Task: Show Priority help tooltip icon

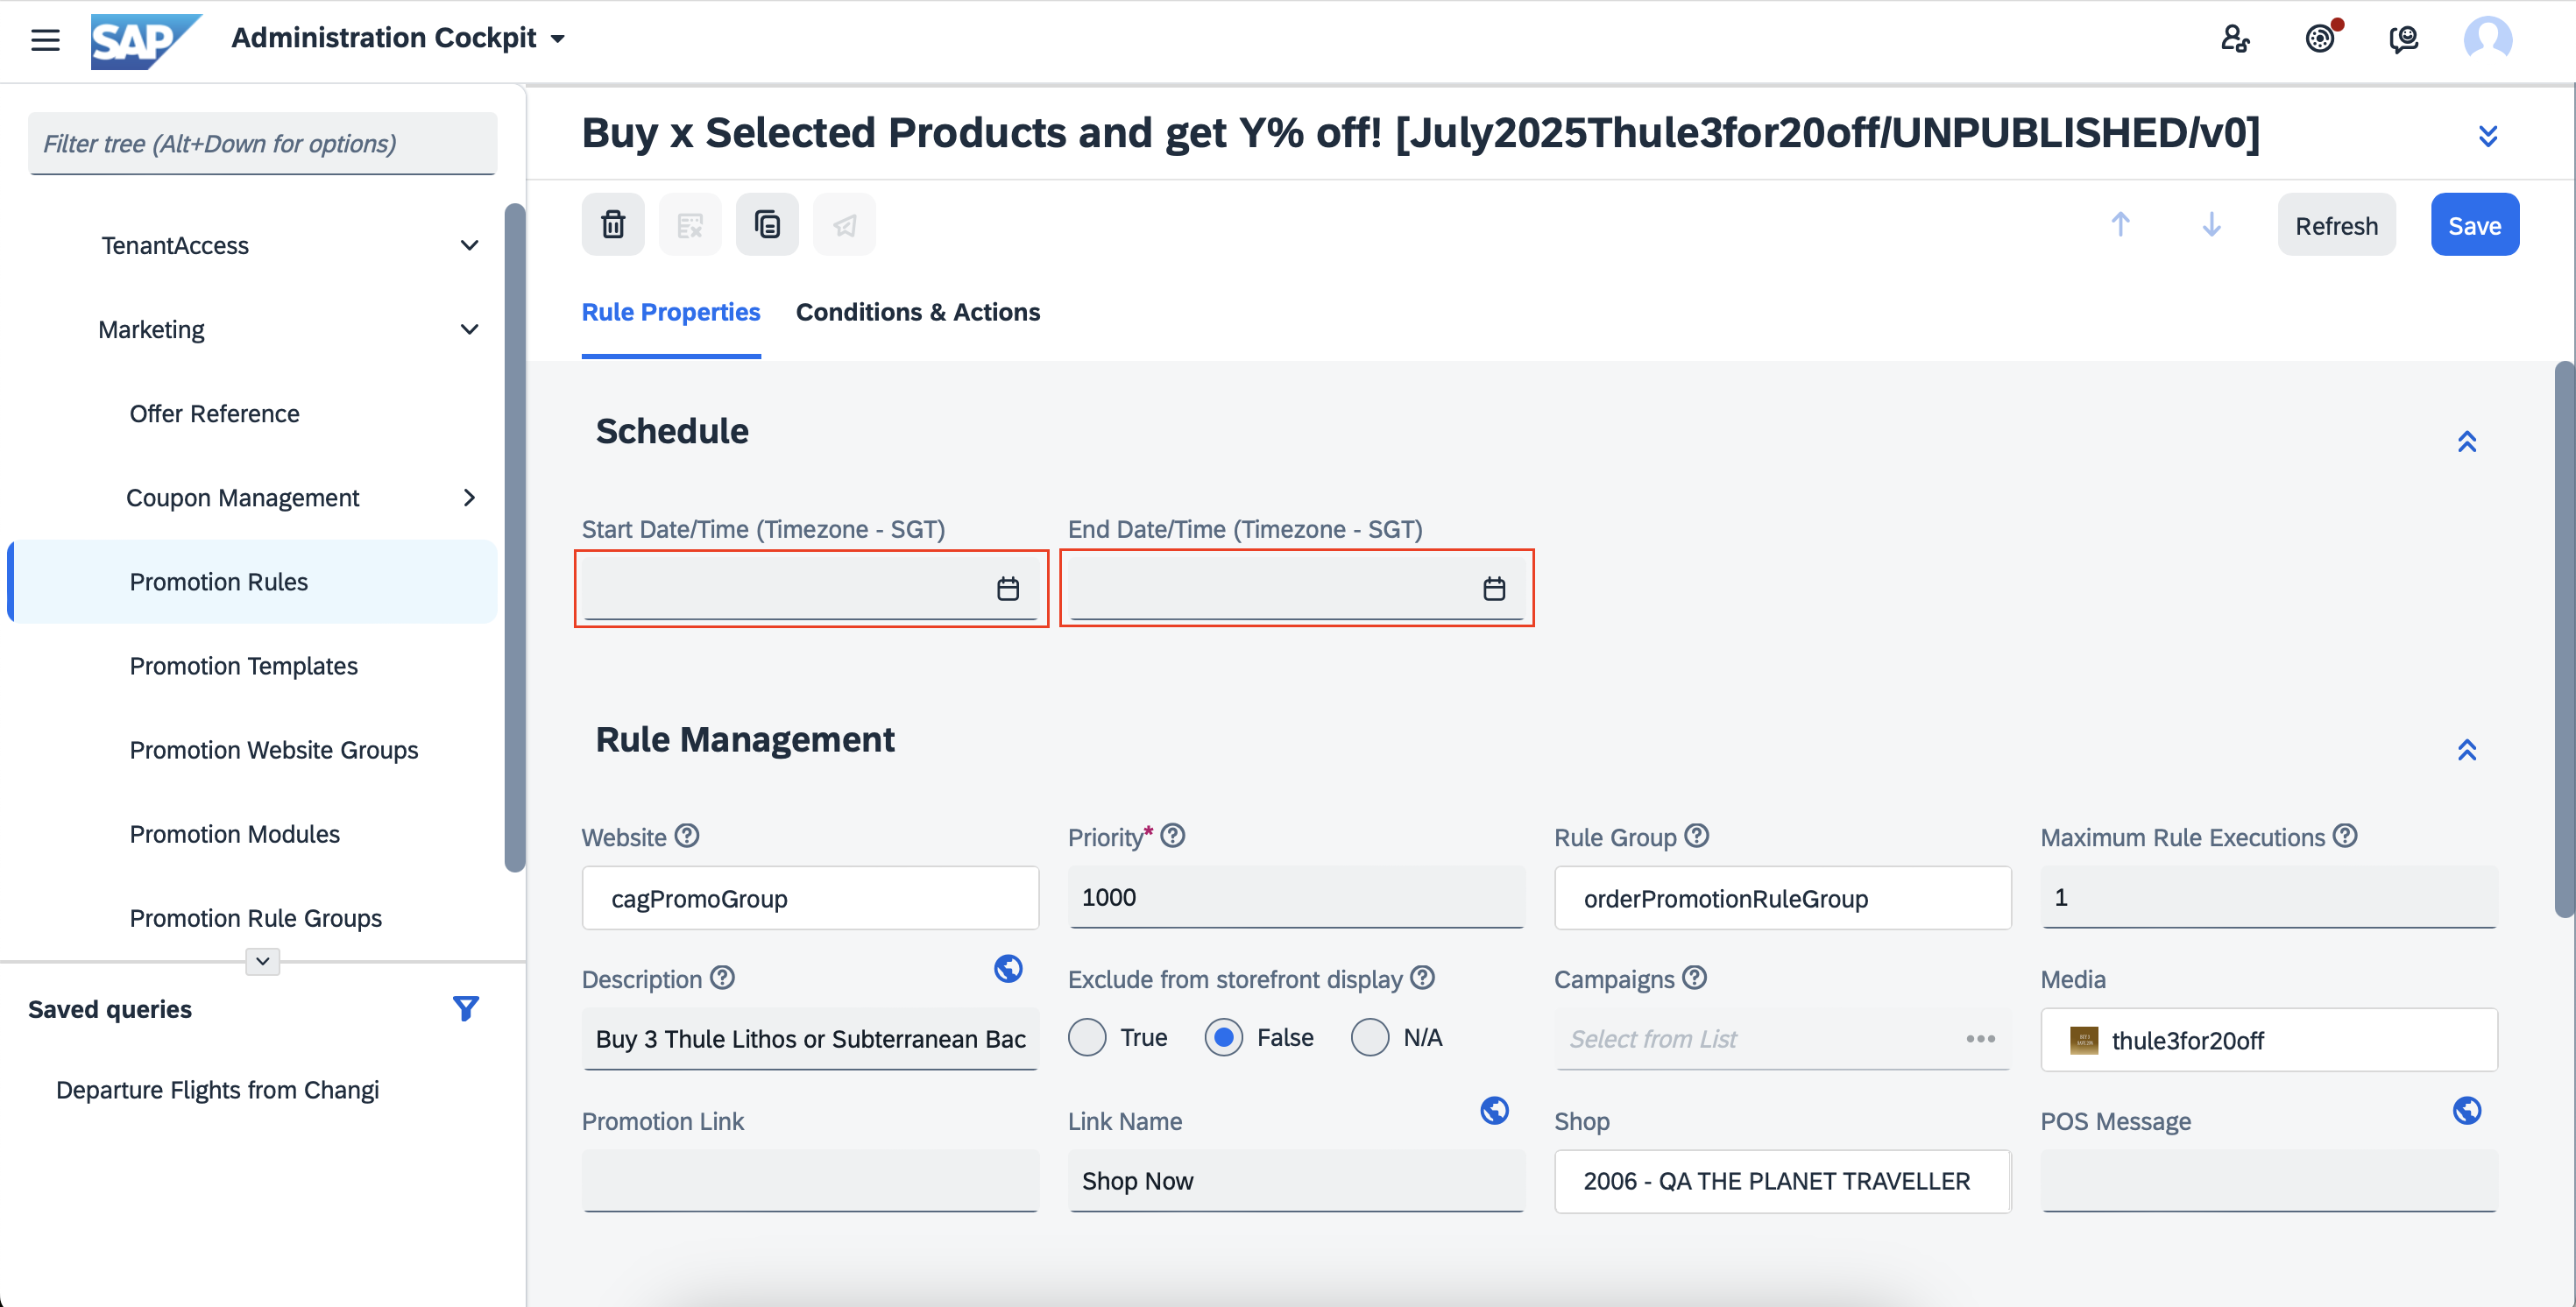Action: [x=1172, y=835]
